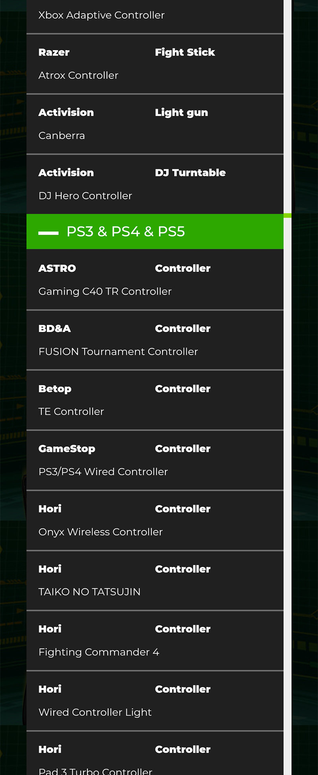Click the Activision Canberra entry
This screenshot has height=775, width=318.
click(62, 135)
